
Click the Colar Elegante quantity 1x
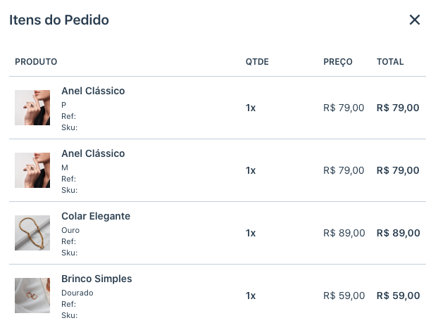pyautogui.click(x=251, y=233)
